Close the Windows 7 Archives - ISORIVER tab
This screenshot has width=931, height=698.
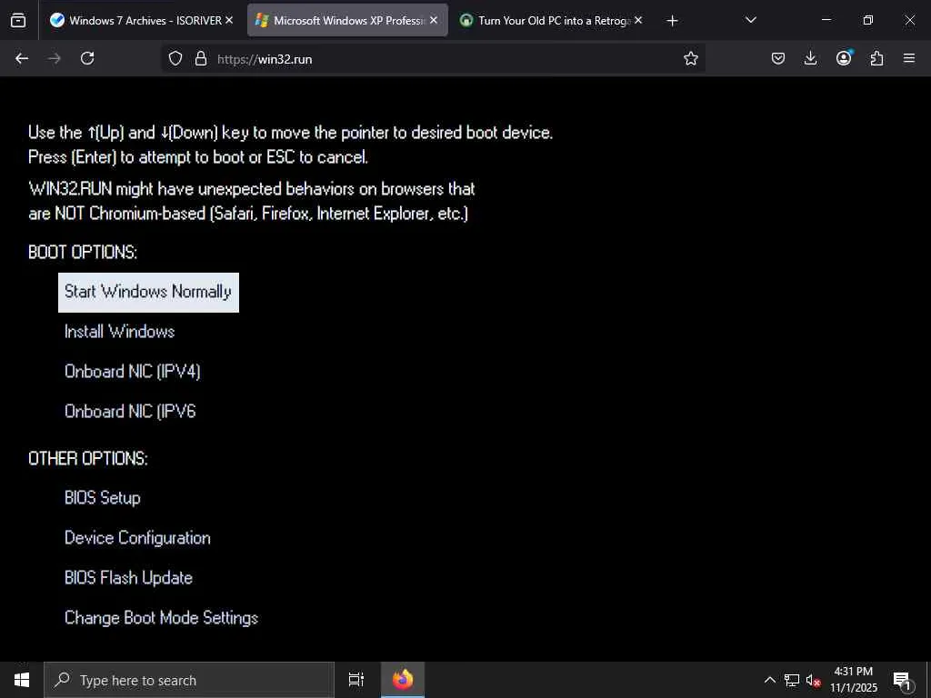pos(229,20)
